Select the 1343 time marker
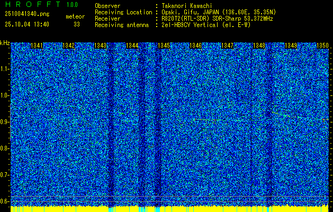 tap(100, 46)
